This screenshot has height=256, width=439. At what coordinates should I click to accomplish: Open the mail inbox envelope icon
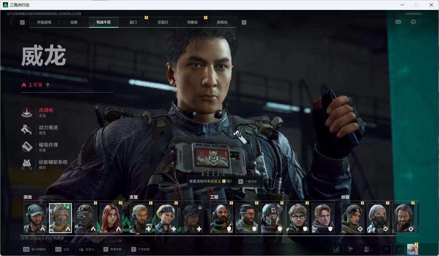click(x=398, y=22)
